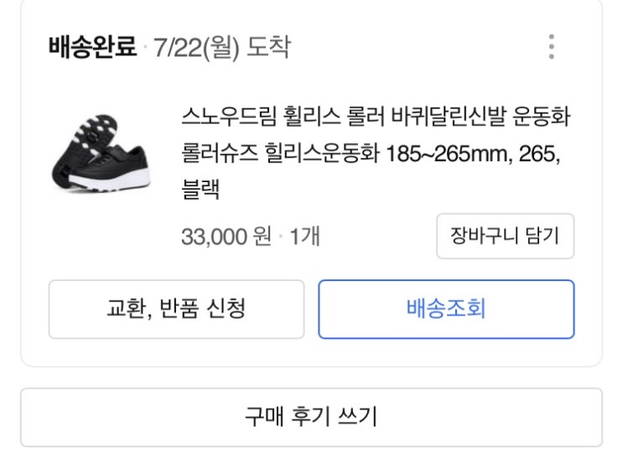Viewport: 623px width, 454px height.
Task: Select 교환, 반품 신청 to request a return
Action: coord(176,309)
